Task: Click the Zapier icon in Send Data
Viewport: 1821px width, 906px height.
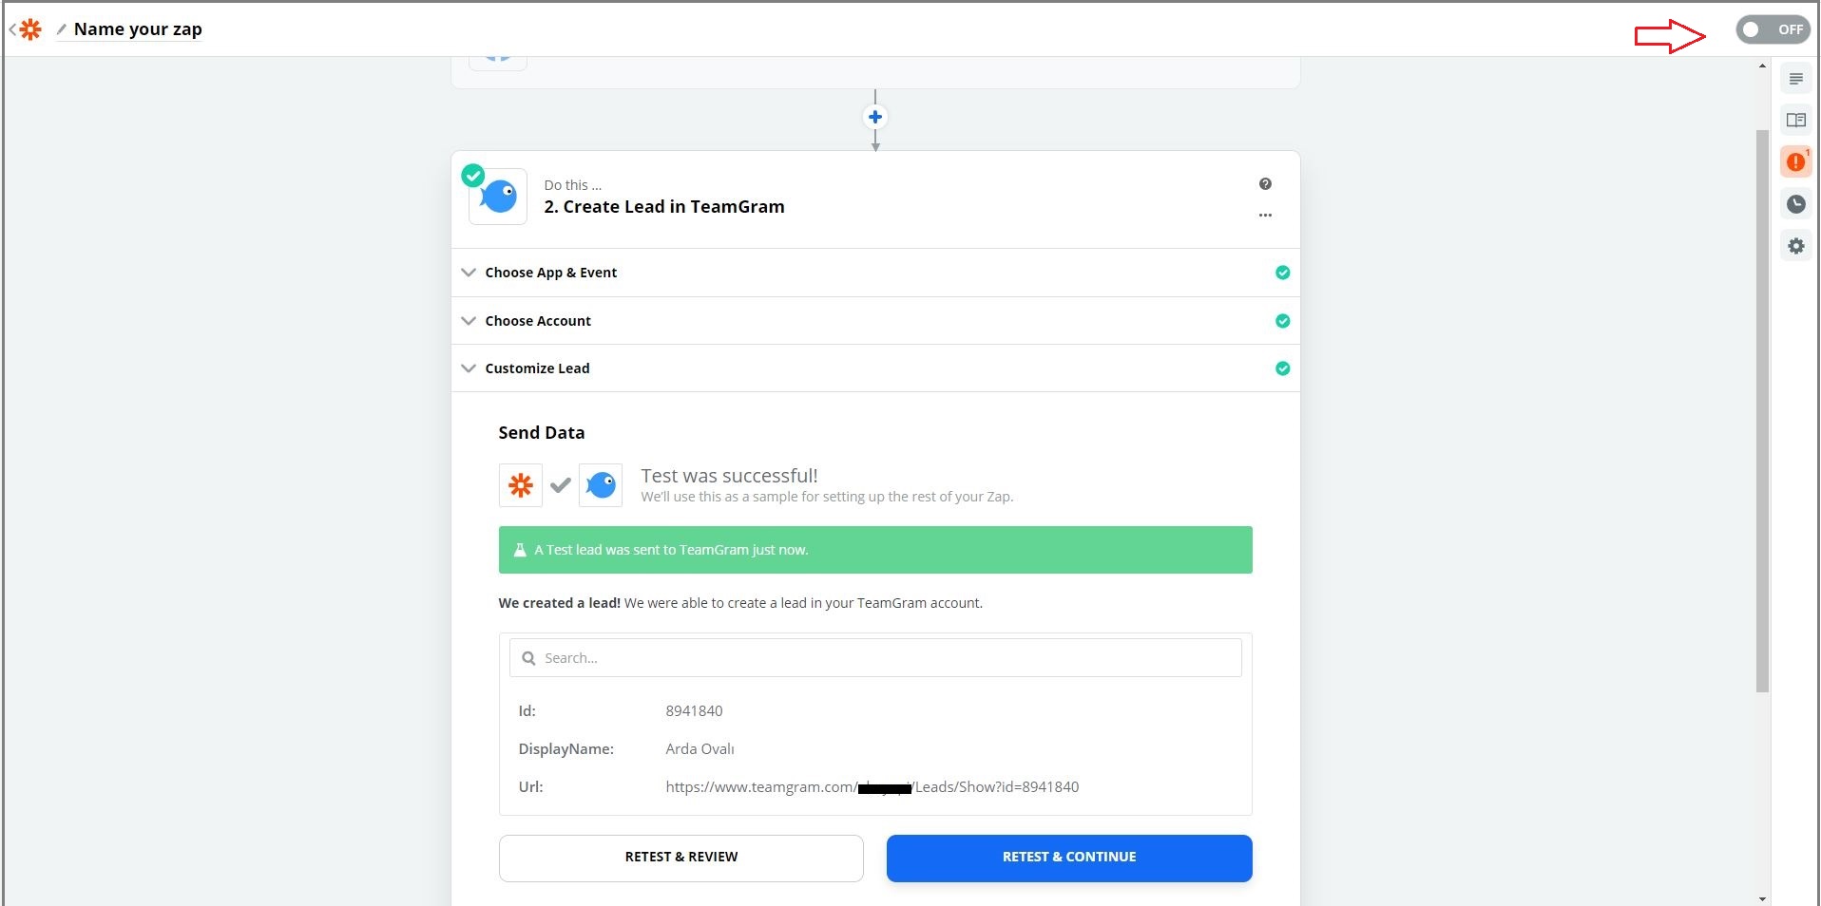Action: point(521,485)
